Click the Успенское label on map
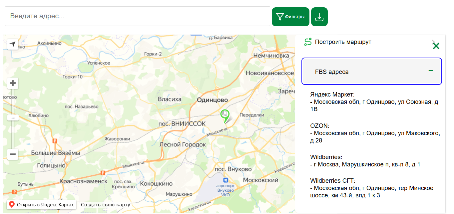The height and width of the screenshot is (214, 454). [x=99, y=63]
